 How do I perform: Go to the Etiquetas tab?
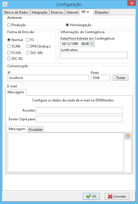(x=102, y=12)
